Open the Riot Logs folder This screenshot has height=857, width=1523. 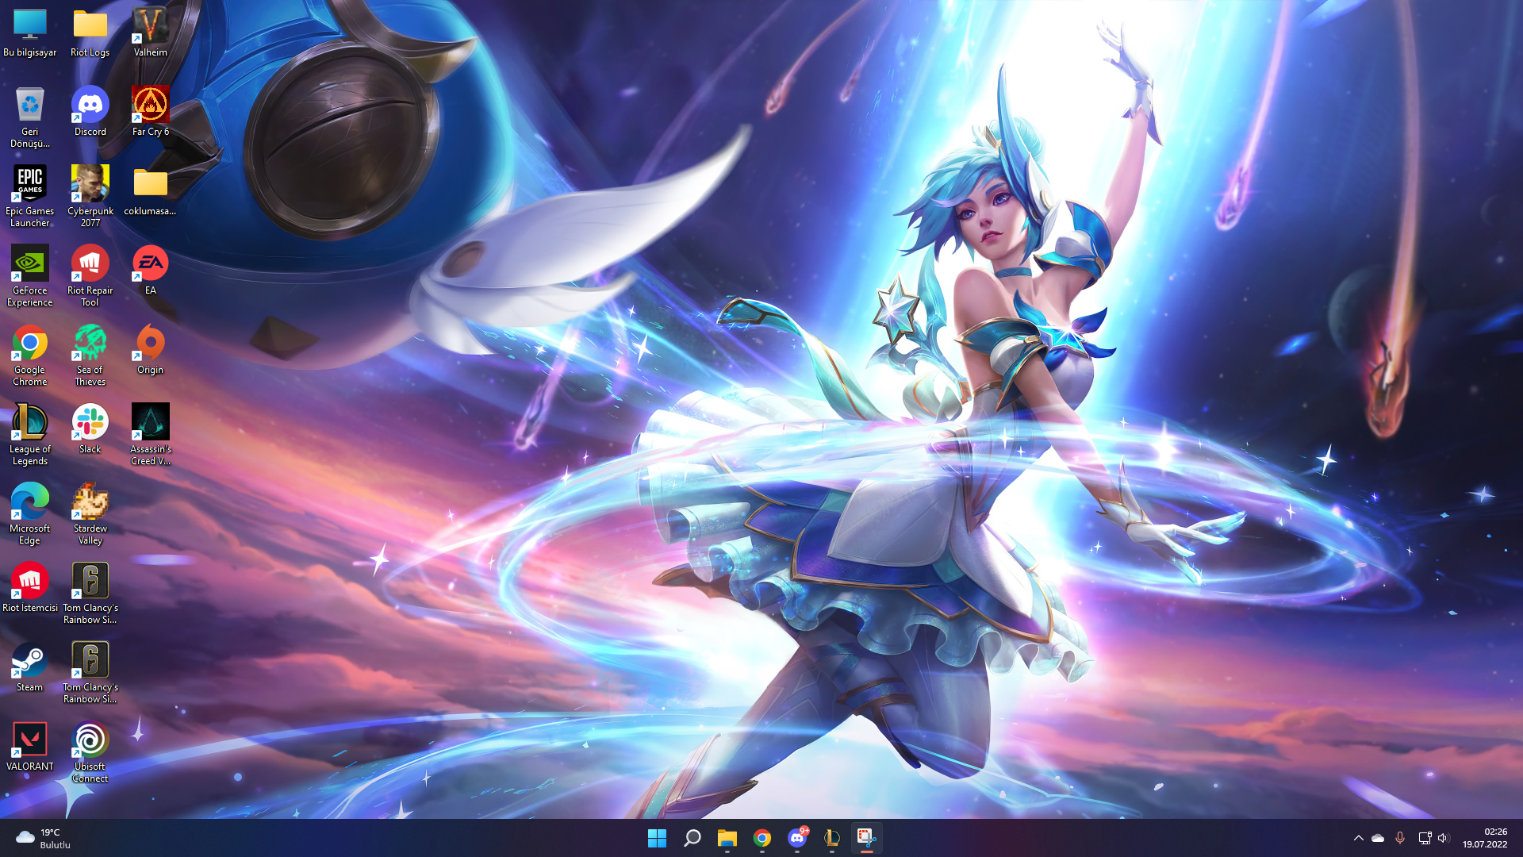(90, 33)
